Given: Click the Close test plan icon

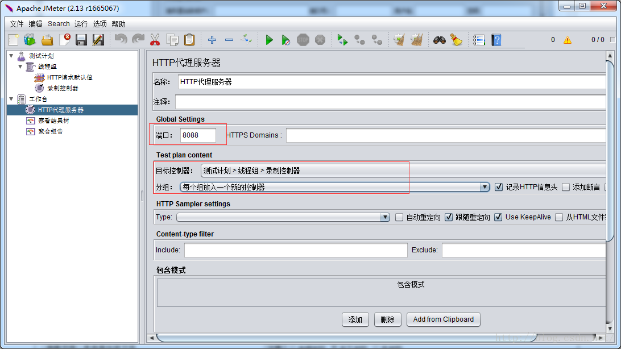Looking at the screenshot, I should coord(65,40).
